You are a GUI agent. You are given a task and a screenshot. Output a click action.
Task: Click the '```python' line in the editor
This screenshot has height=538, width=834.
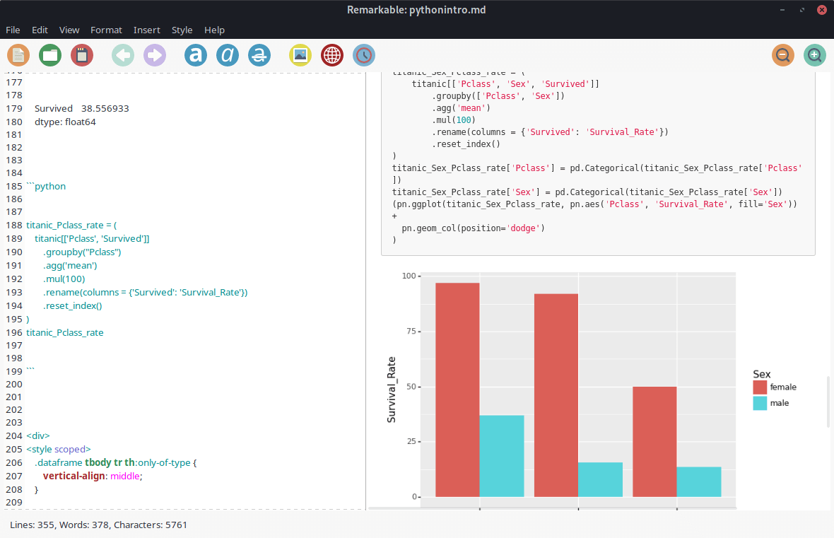[46, 186]
